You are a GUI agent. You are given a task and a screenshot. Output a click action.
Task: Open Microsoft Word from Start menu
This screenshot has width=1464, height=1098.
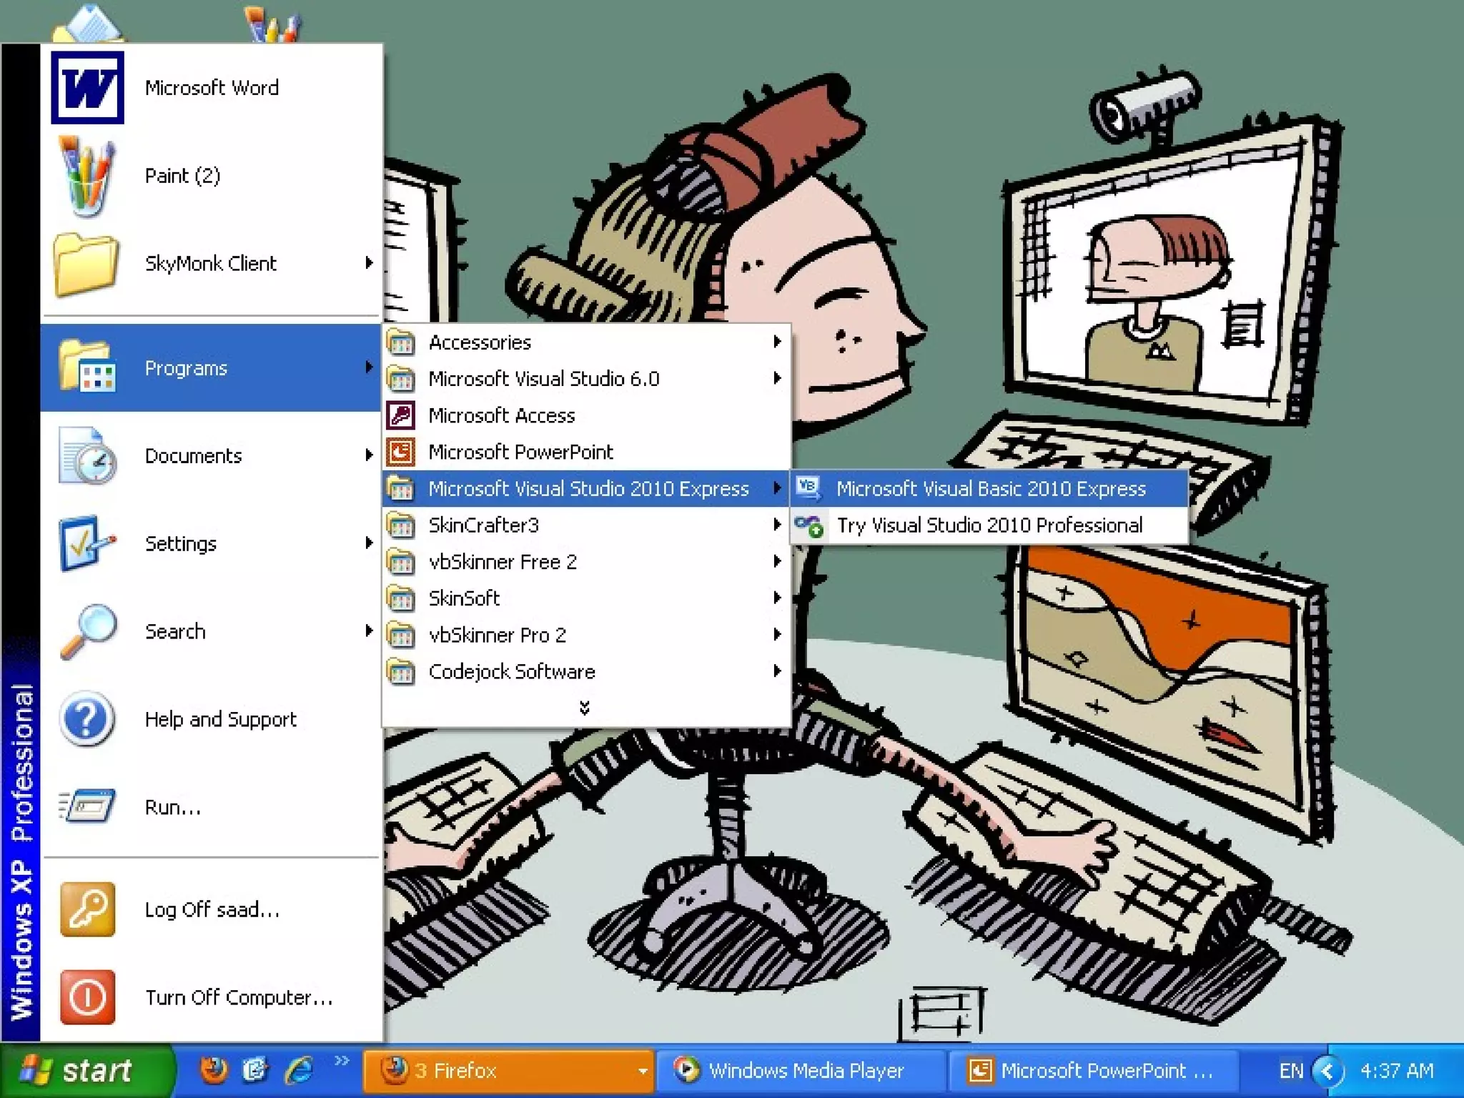(x=211, y=88)
